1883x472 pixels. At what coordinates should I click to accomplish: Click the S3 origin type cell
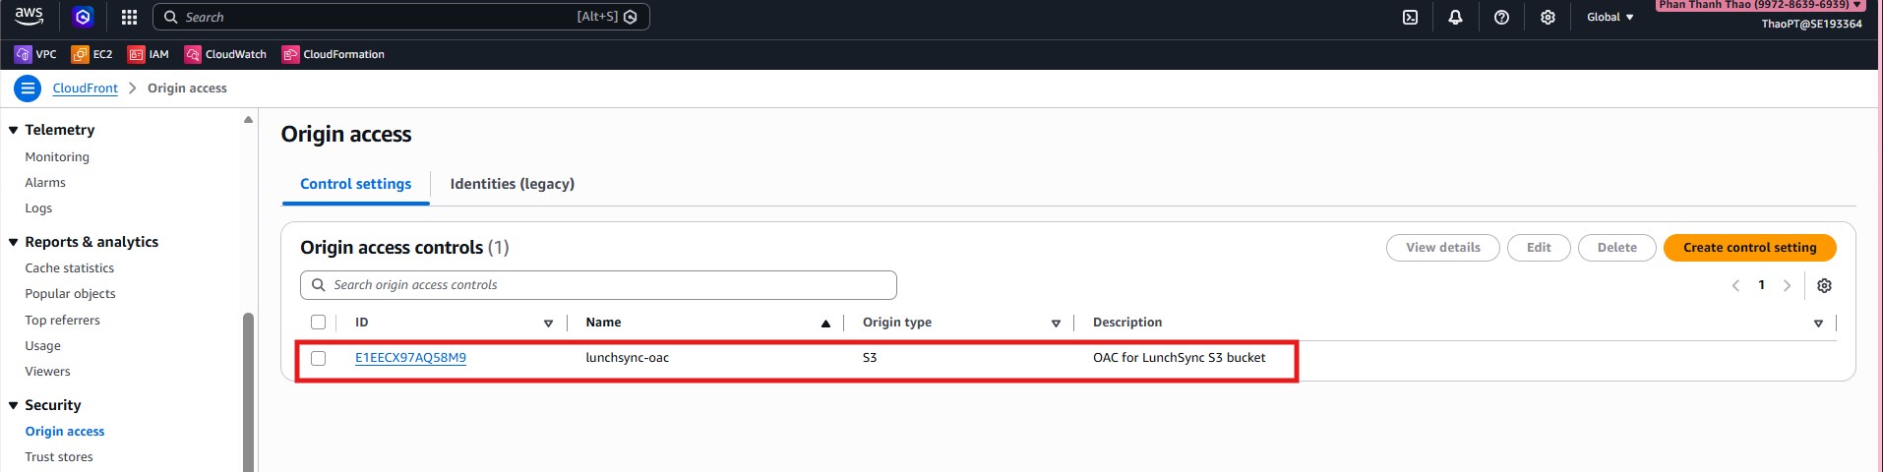[870, 358]
